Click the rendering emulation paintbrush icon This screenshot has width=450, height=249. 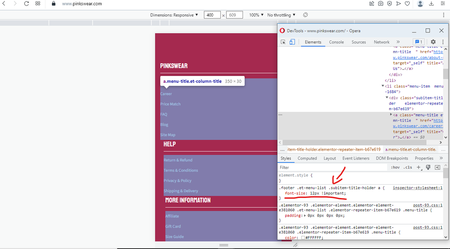(428, 167)
